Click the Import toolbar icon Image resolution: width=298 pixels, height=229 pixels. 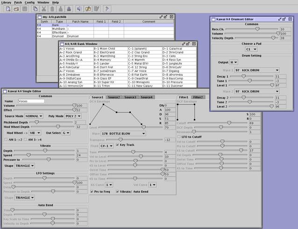coord(69,9)
